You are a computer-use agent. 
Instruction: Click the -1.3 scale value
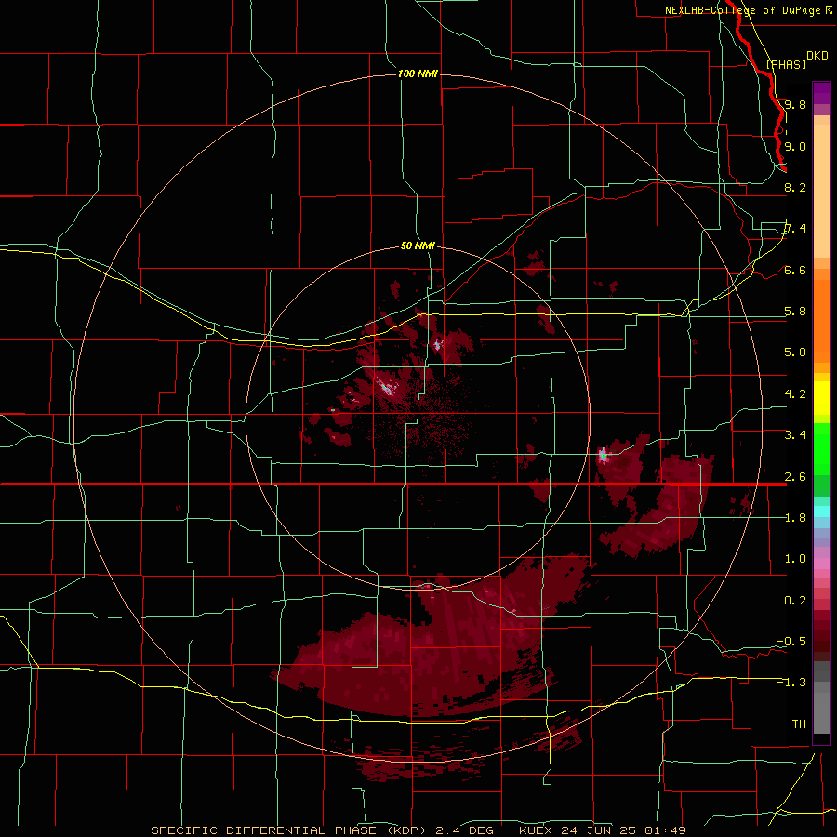791,683
